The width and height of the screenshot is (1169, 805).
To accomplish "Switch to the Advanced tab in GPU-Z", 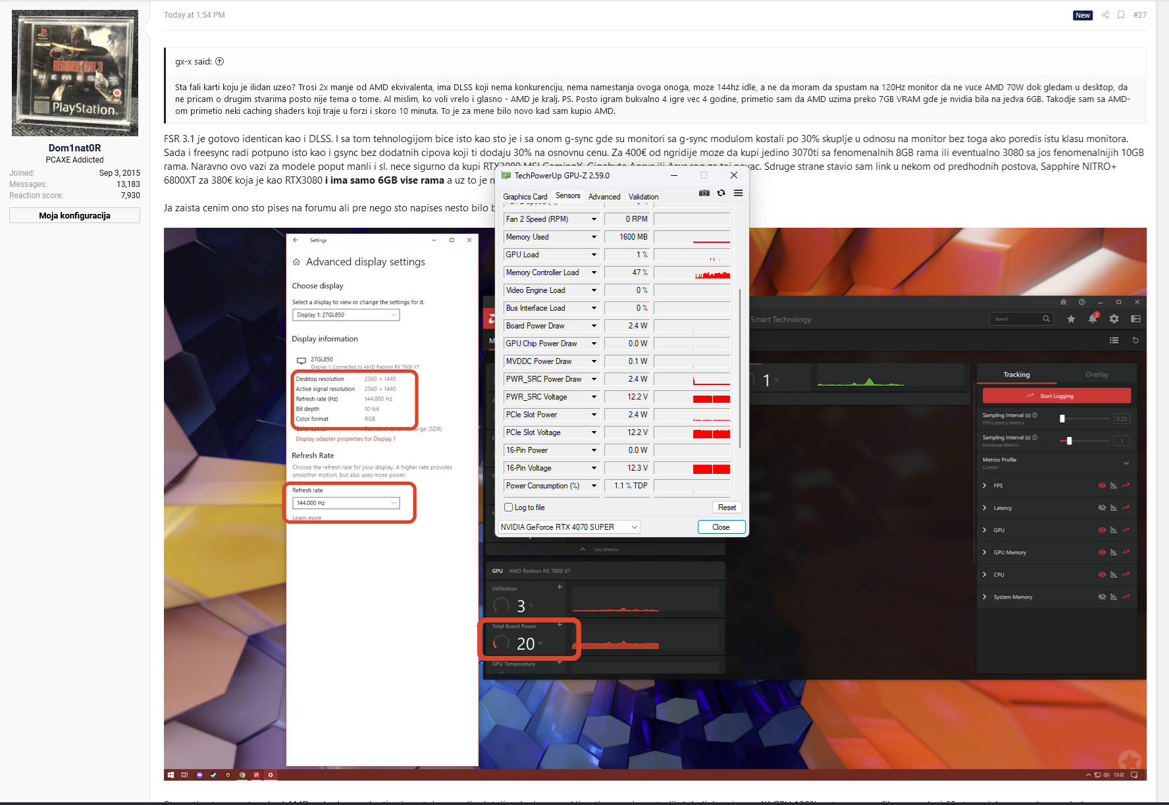I will coord(604,197).
